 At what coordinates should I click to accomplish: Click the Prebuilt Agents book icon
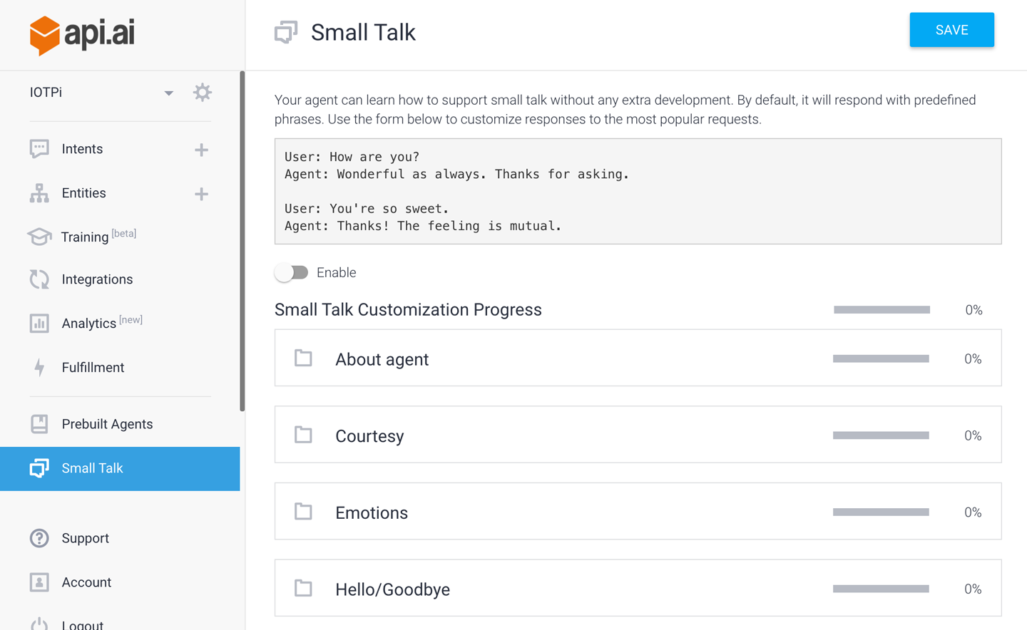(39, 424)
